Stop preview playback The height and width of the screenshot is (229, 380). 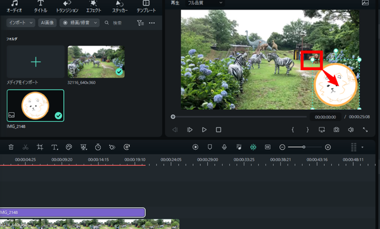(x=218, y=130)
